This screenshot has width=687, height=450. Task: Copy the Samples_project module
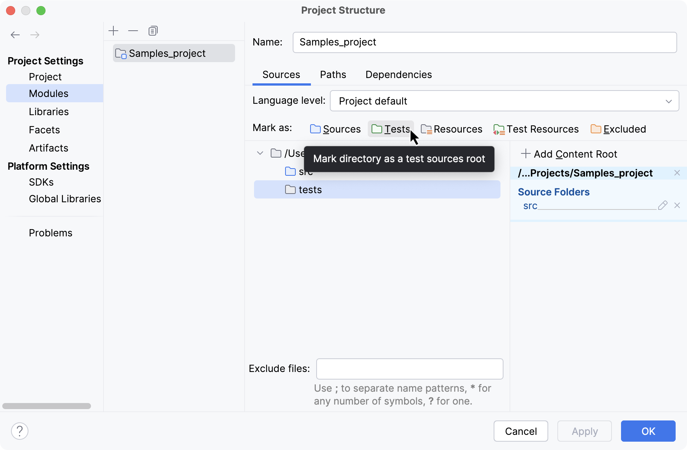153,30
